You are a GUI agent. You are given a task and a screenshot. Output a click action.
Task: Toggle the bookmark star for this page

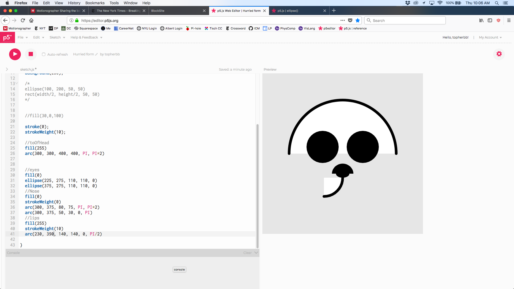358,20
